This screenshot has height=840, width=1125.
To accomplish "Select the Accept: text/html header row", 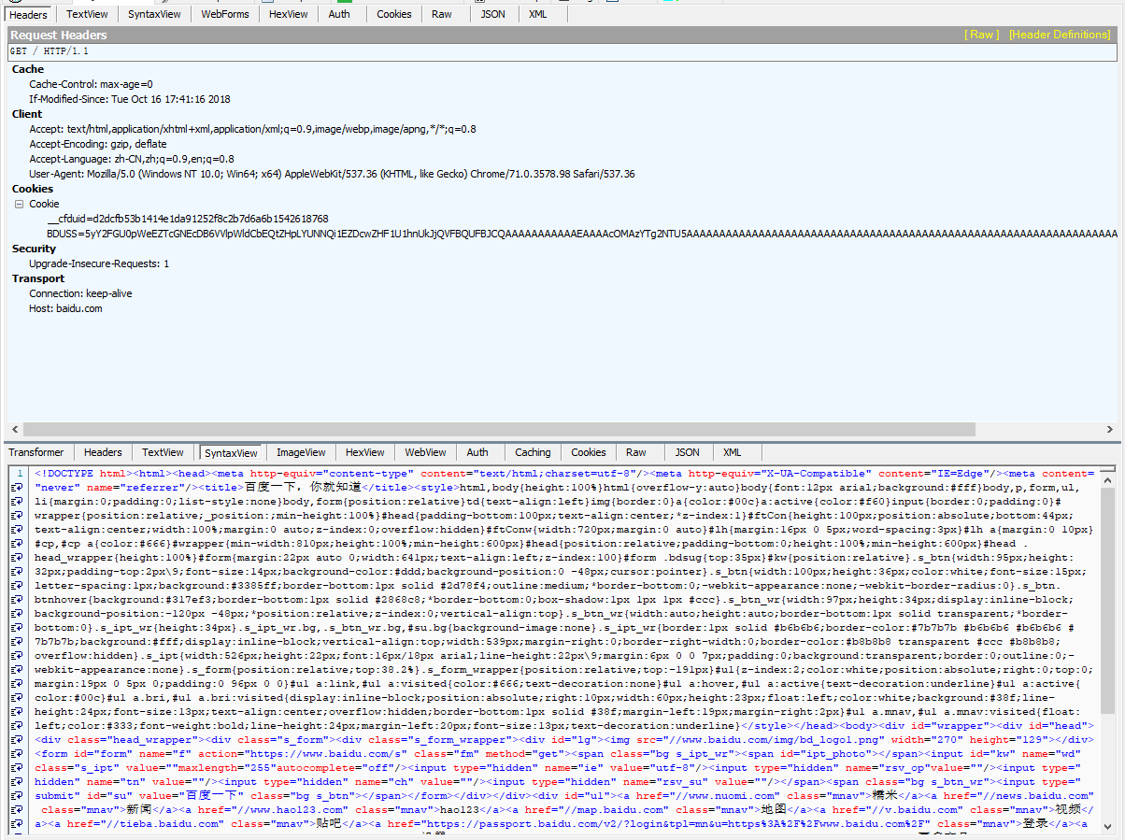I will [252, 129].
